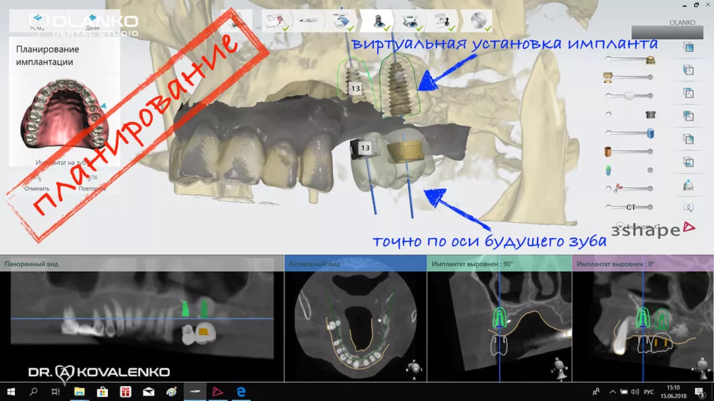Screen dimensions: 714x401
Task: Click the topmost view cube icon
Action: (688, 47)
